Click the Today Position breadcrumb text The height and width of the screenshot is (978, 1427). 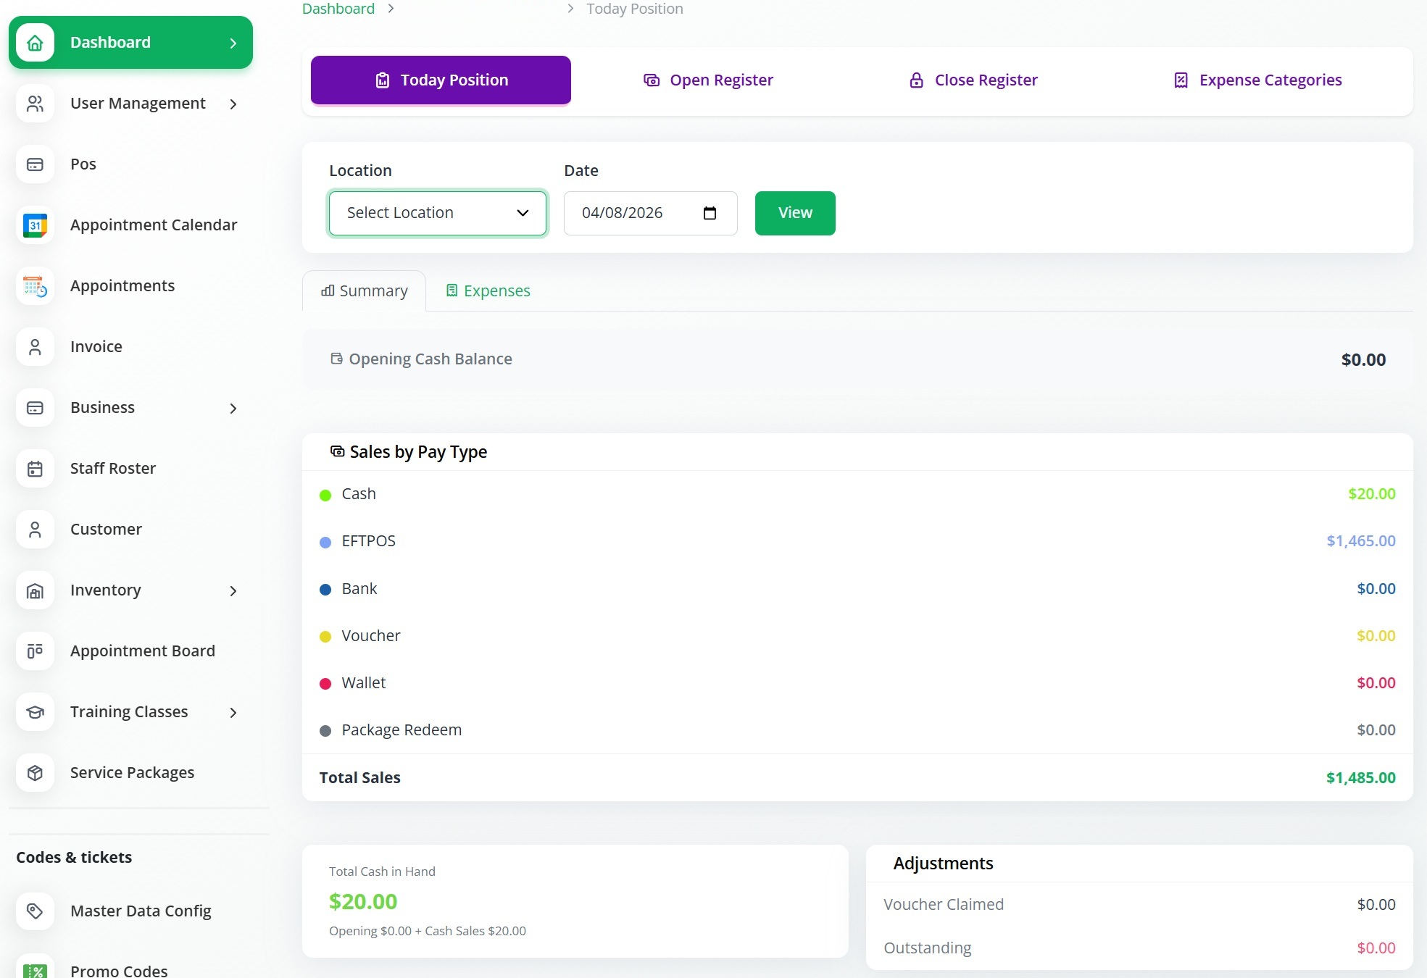point(635,9)
